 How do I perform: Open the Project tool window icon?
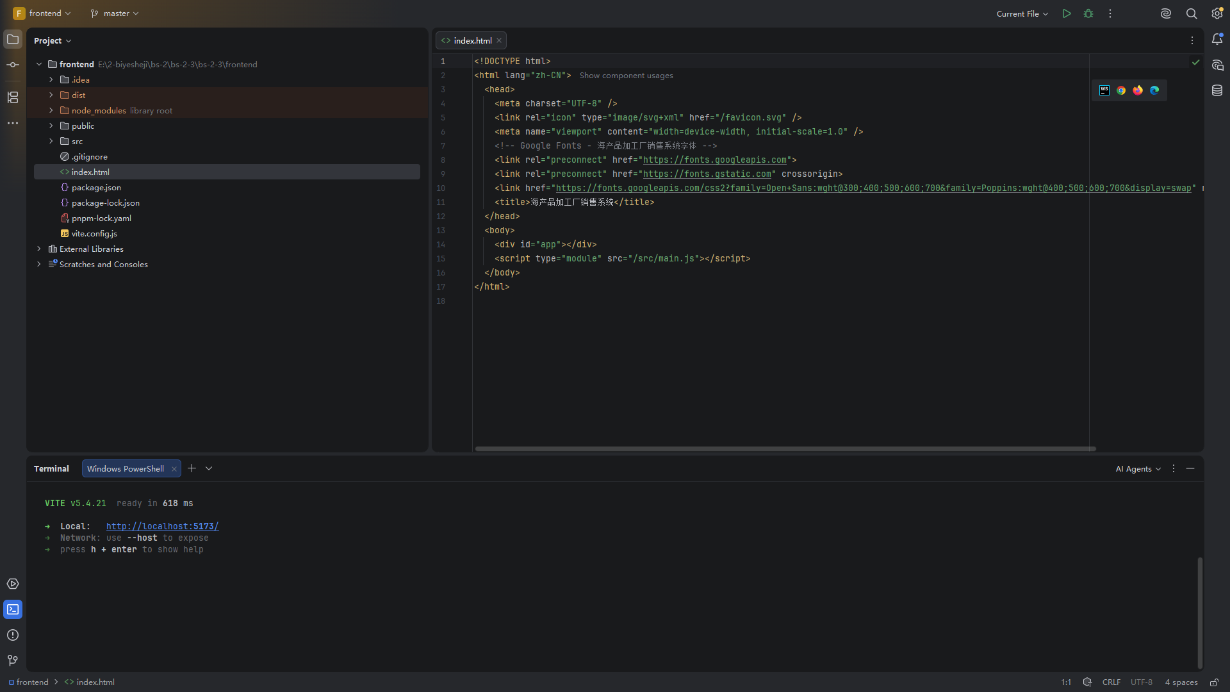13,40
